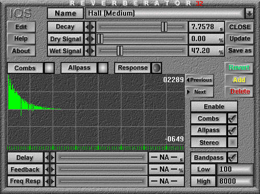This screenshot has height=194, width=260.
Task: Click the Wet Signal label button
Action: click(65, 51)
